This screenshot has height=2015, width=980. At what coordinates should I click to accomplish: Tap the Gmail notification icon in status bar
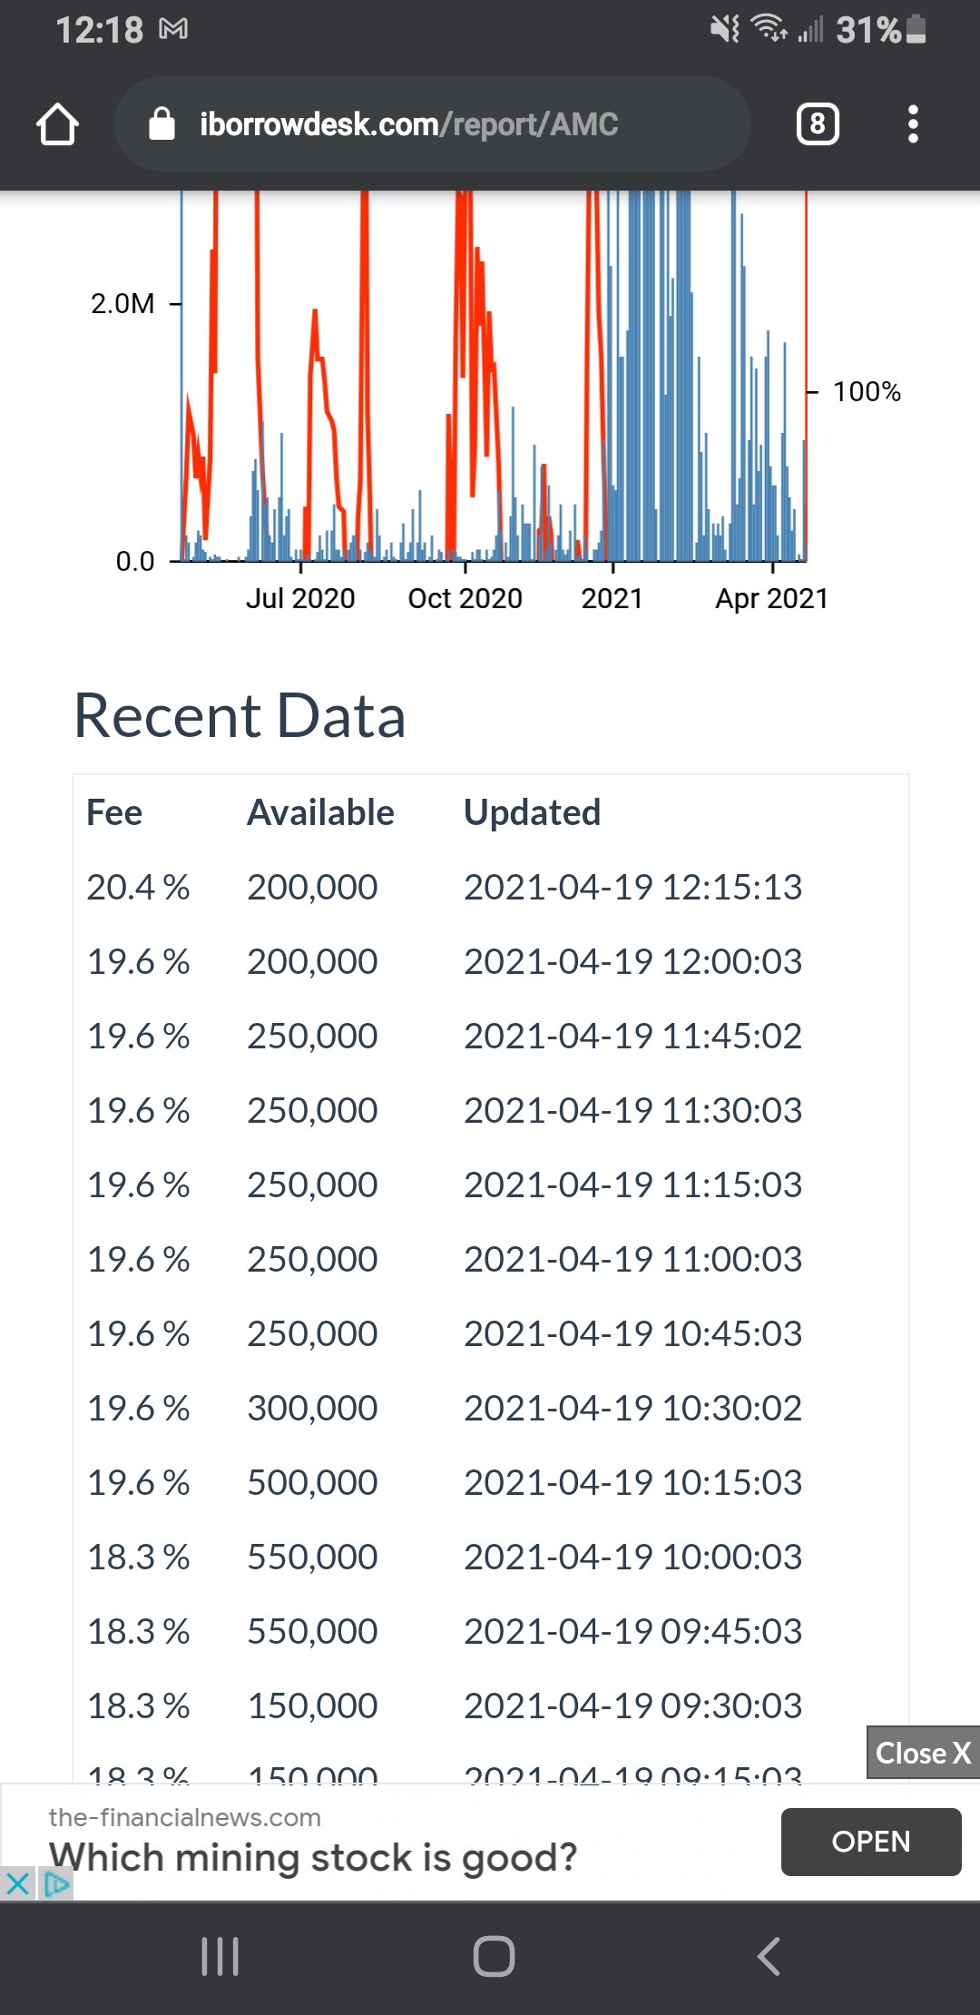click(x=173, y=30)
